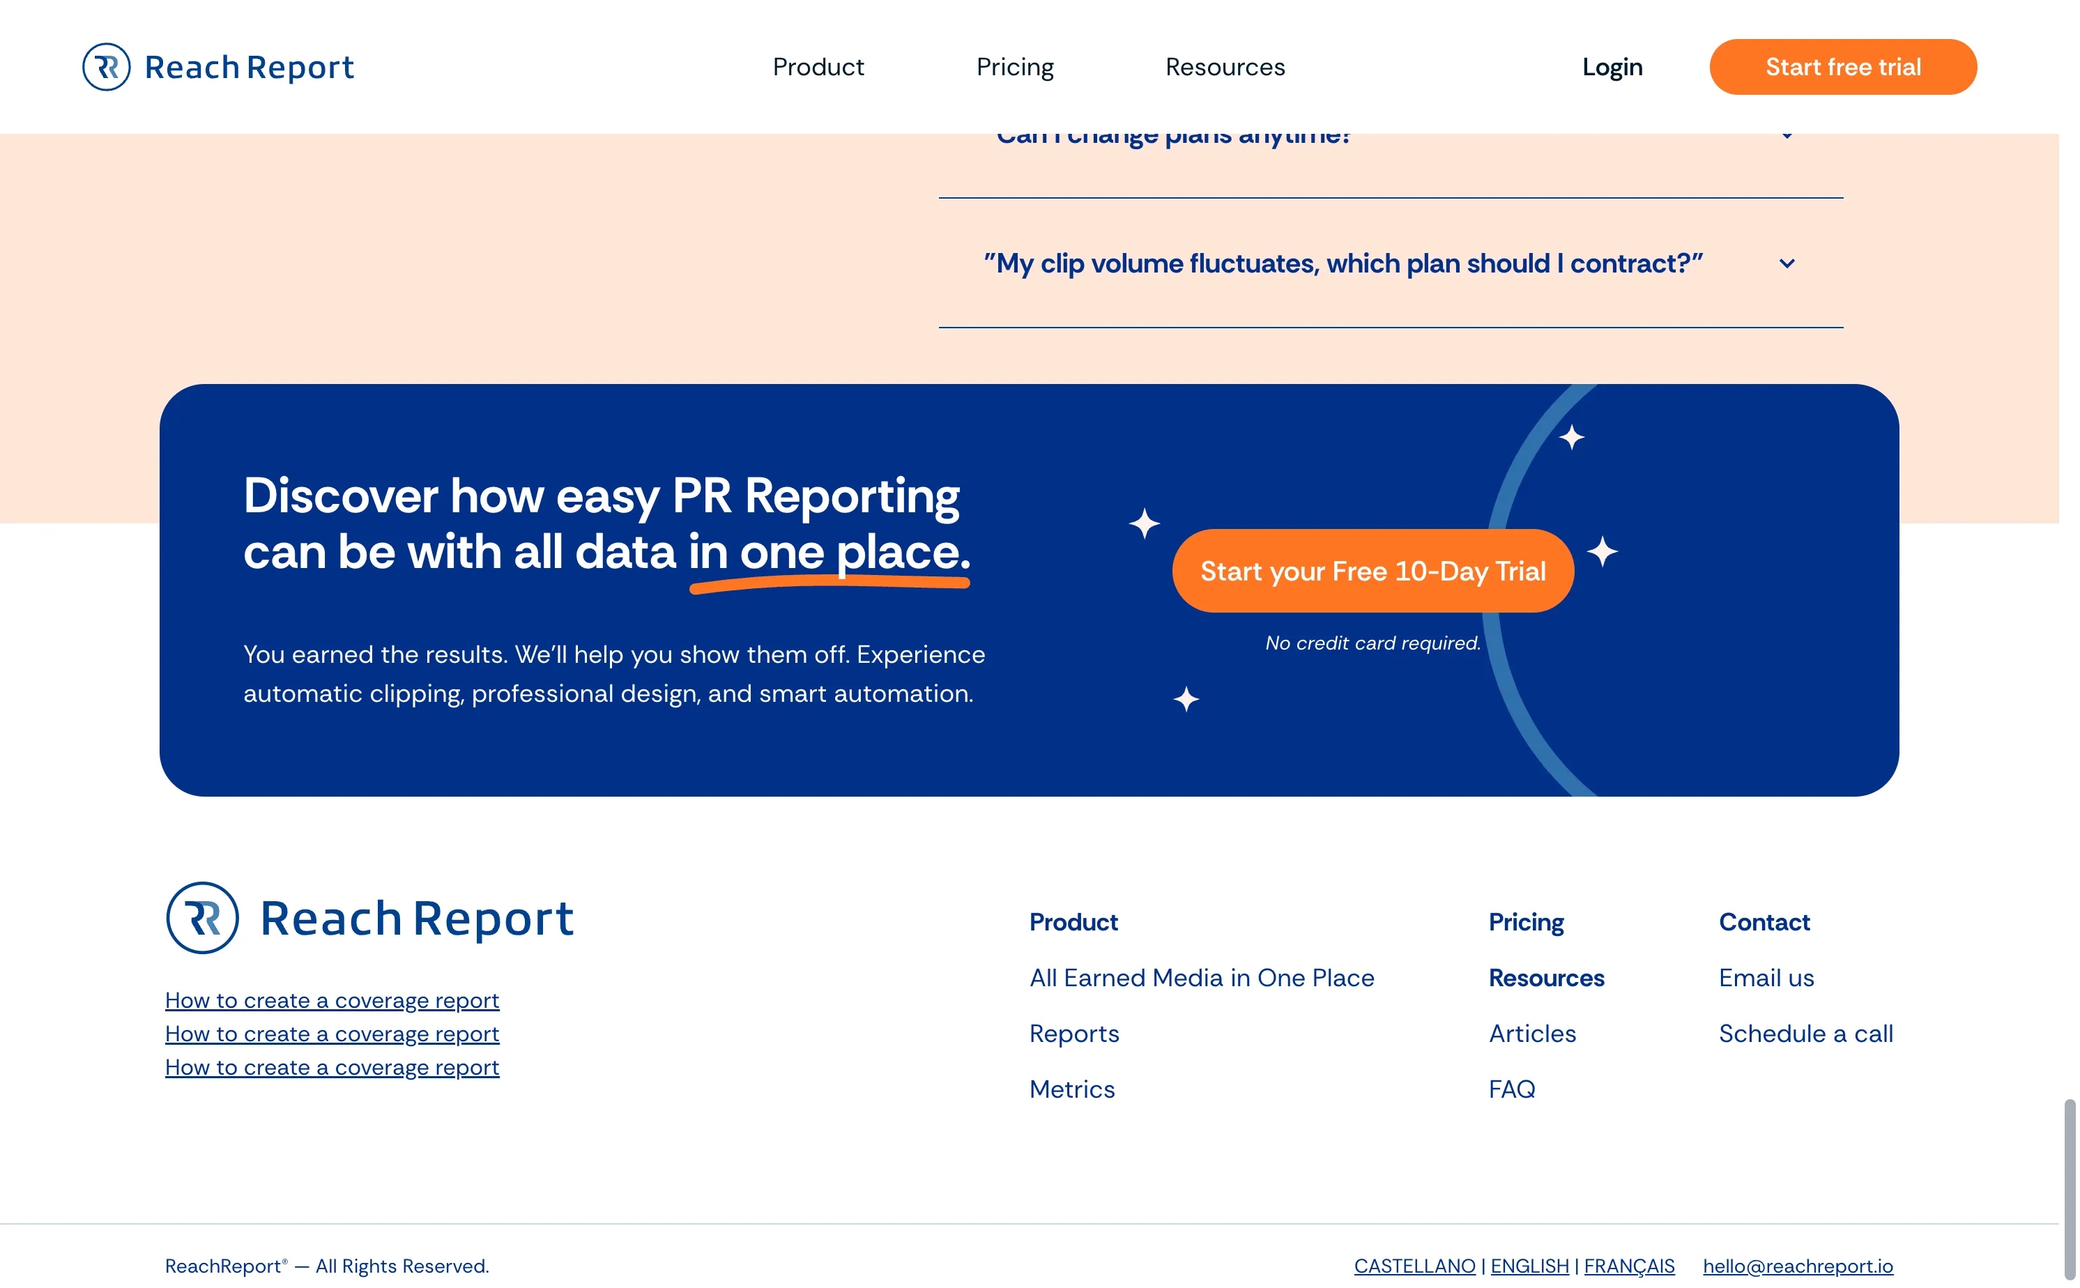
Task: Open 'All Earned Media in One Place' page
Action: [x=1202, y=978]
